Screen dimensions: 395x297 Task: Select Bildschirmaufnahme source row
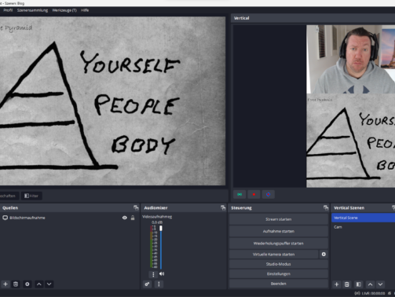pos(69,218)
